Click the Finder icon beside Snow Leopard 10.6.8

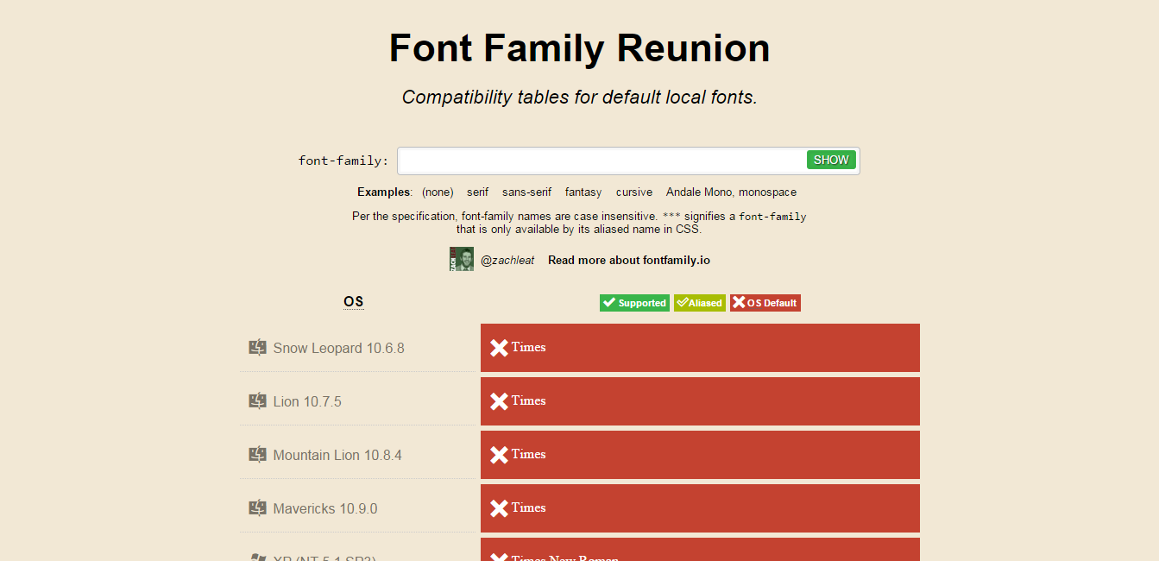point(257,348)
